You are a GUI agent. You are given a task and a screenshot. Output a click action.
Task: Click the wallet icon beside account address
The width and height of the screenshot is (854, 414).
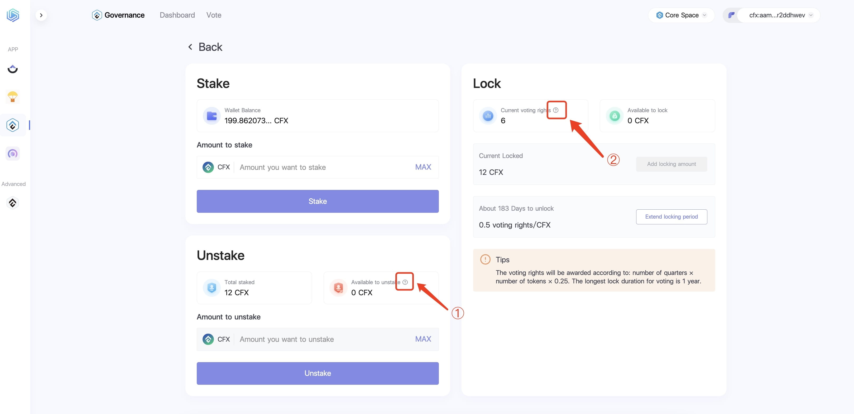tap(731, 15)
